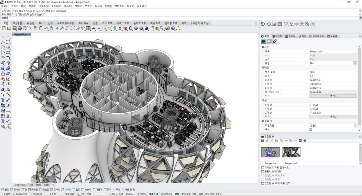The height and width of the screenshot is (196, 362).
Task: Toggle SmartTrack in status bar
Action: 166,194
